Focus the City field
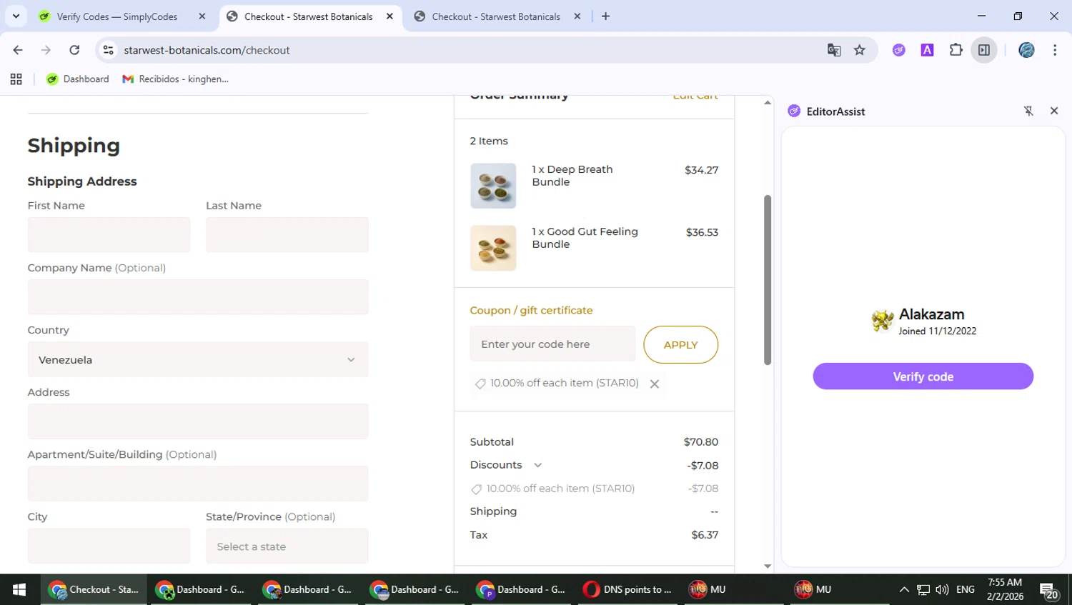The width and height of the screenshot is (1072, 605). coord(109,546)
